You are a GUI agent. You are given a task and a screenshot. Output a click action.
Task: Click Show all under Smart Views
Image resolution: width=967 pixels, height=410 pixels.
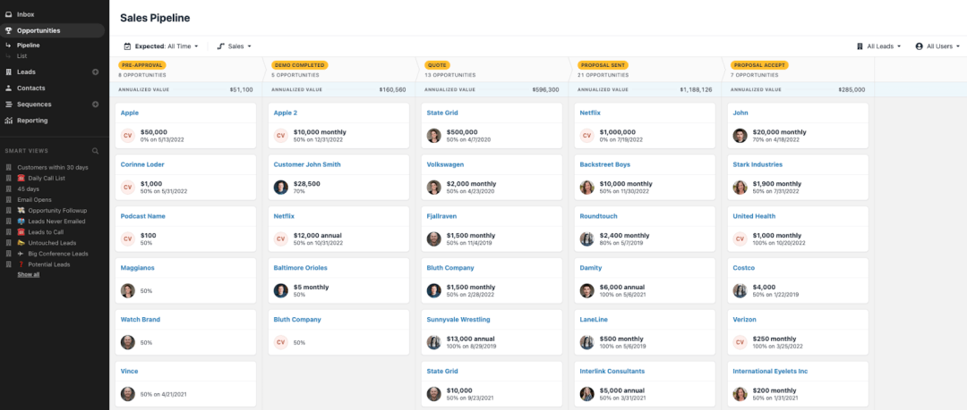click(29, 274)
